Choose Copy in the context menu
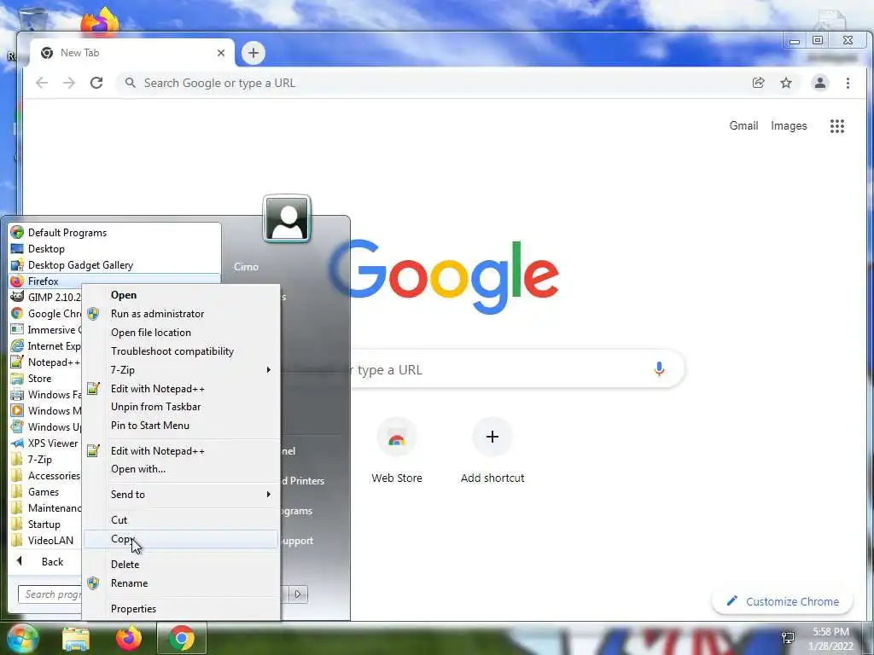874x655 pixels. [x=181, y=539]
